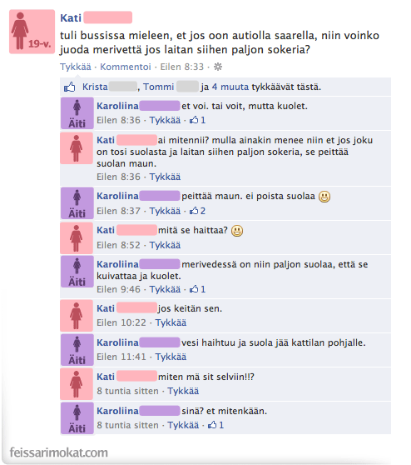The image size is (411, 465).
Task: Open the '4 muuta' likers list
Action: pos(230,87)
